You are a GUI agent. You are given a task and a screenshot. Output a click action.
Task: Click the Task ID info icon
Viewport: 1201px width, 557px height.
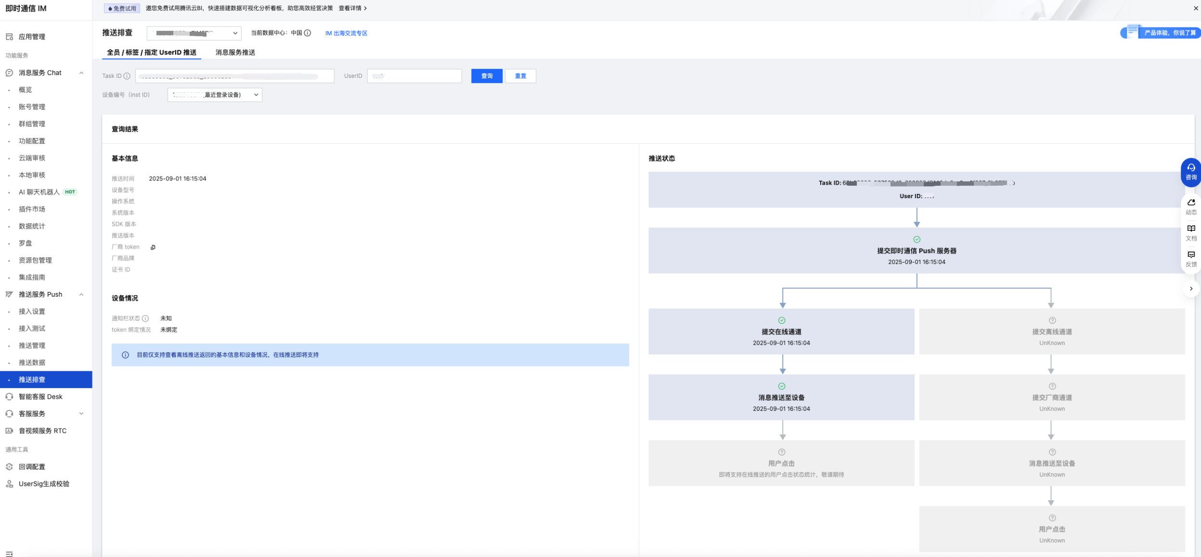pos(127,76)
